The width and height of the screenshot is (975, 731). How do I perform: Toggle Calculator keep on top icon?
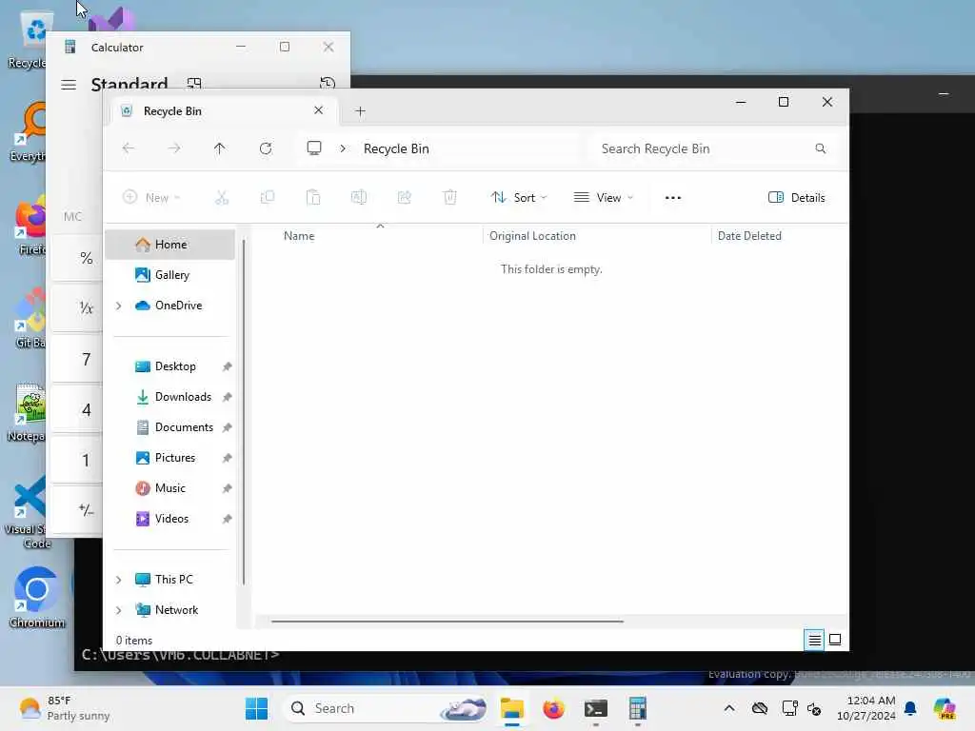coord(194,84)
